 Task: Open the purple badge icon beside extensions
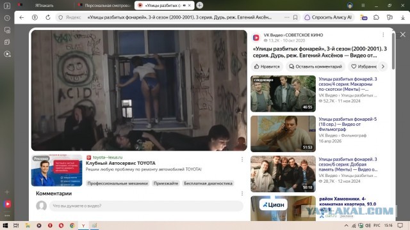point(364,17)
